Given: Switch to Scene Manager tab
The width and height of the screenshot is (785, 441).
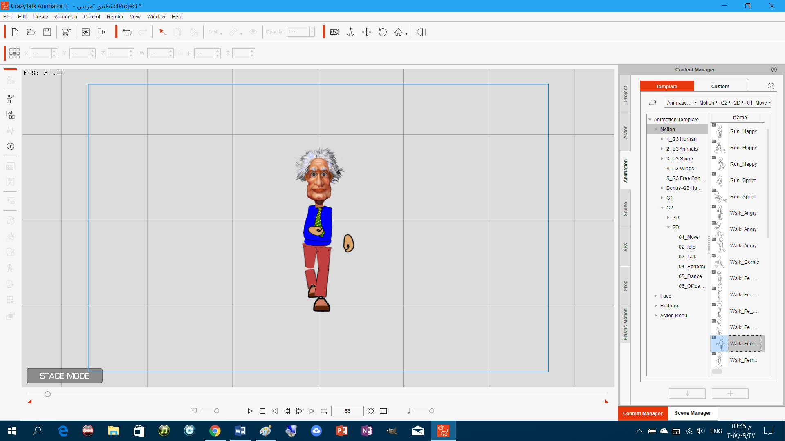Looking at the screenshot, I should click(693, 413).
